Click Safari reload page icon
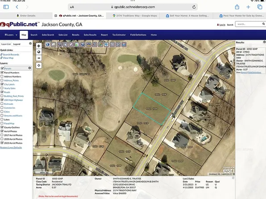This screenshot has width=266, height=199. [194, 7]
